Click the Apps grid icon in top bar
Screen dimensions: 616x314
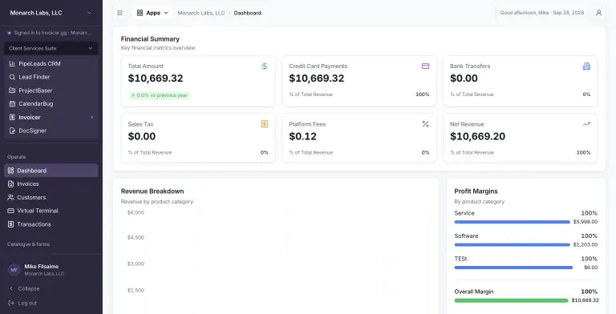point(140,13)
